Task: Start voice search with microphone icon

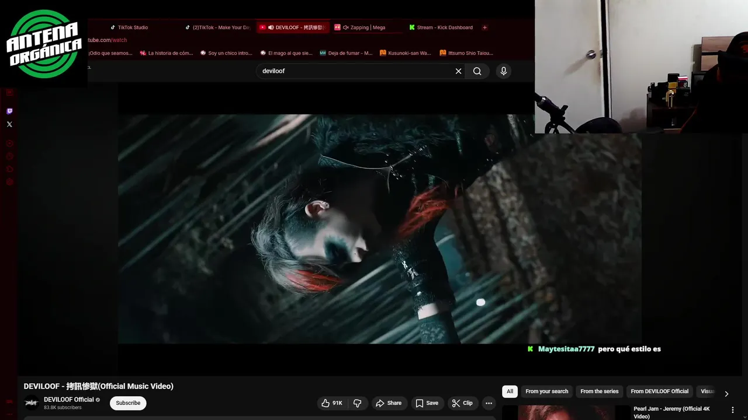Action: tap(503, 71)
